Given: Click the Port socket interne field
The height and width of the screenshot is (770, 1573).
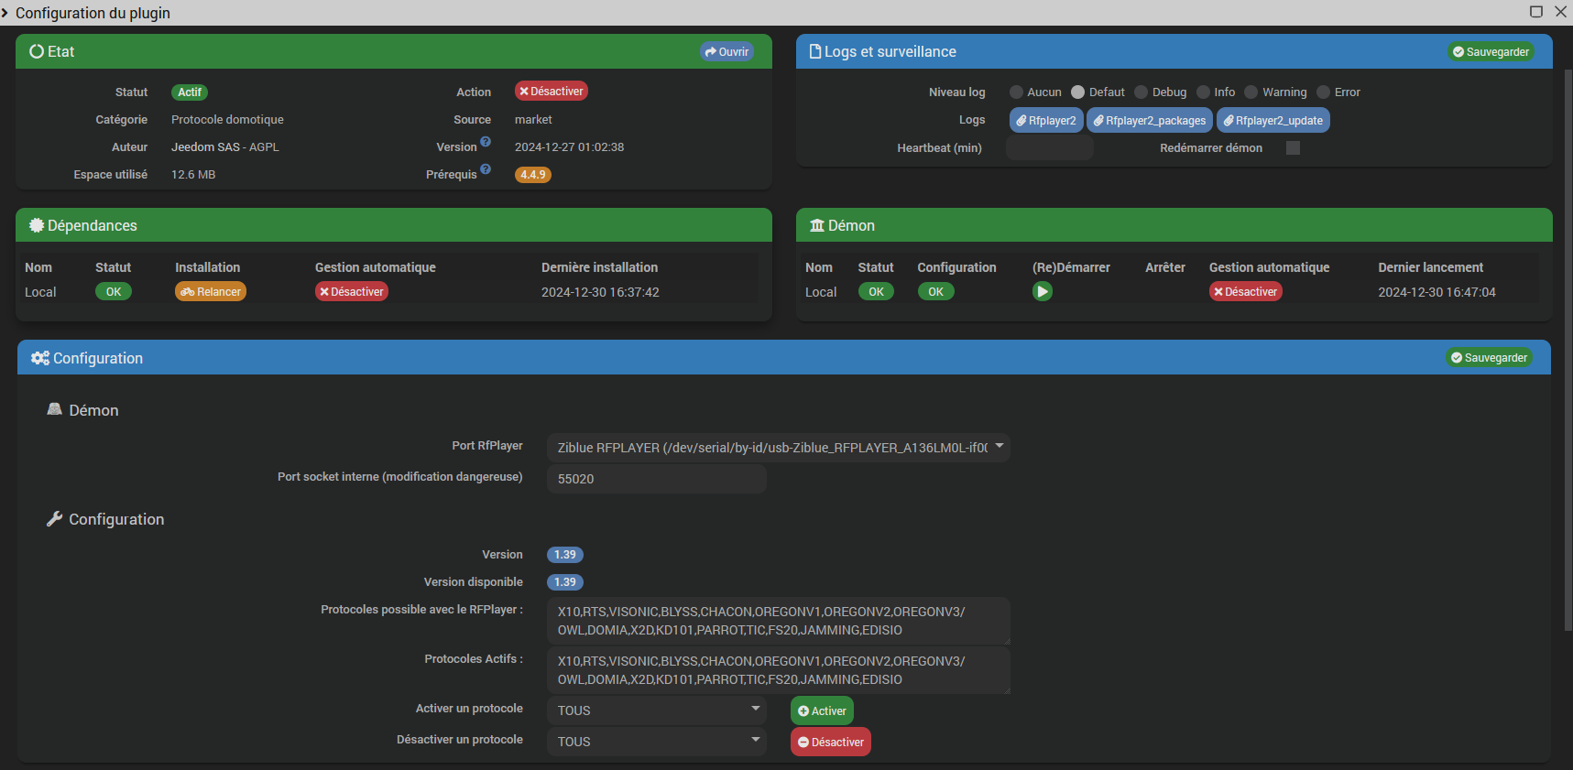Looking at the screenshot, I should pyautogui.click(x=657, y=479).
